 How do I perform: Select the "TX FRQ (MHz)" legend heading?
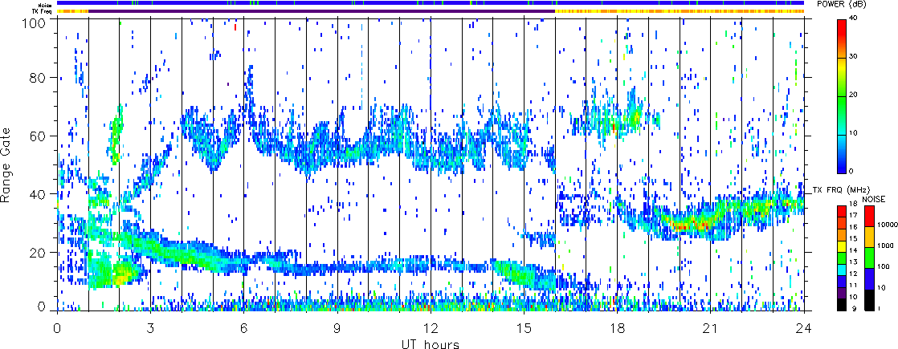[x=841, y=189]
